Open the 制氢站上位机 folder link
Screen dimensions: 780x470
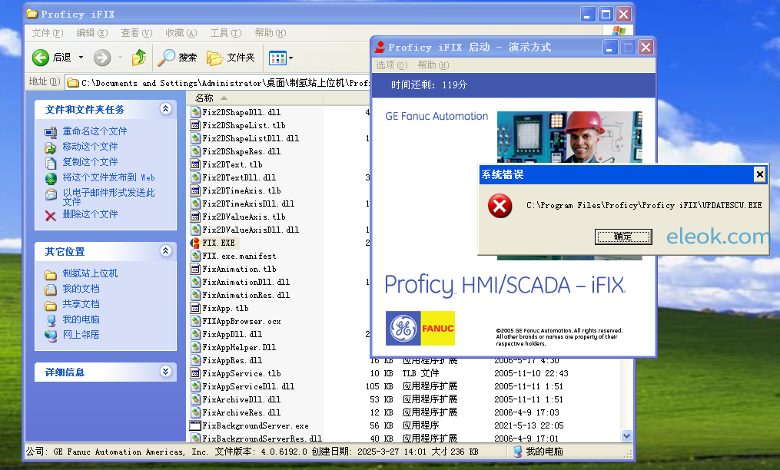(x=90, y=273)
